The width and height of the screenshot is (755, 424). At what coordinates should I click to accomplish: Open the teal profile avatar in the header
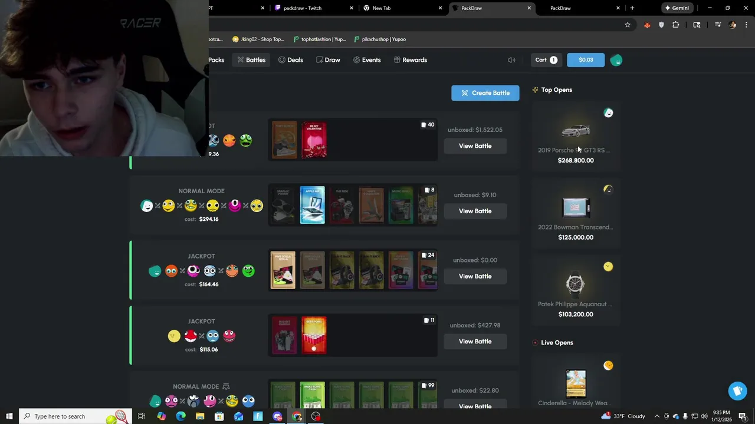pyautogui.click(x=616, y=60)
